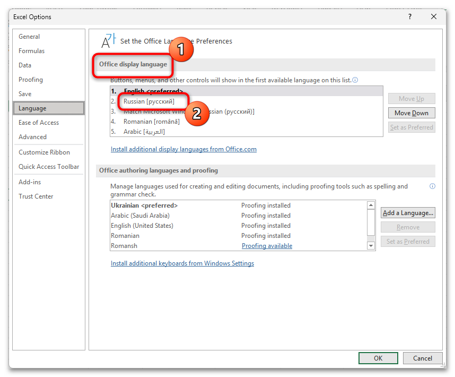Screen dimensions: 455x377
Task: Click info icon beside authoring languages description
Action: [432, 186]
